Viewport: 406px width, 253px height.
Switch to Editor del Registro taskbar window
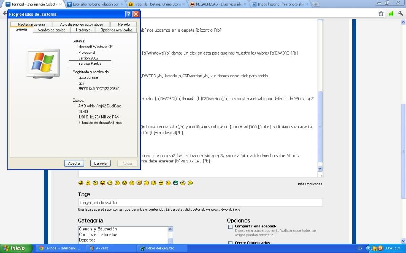click(x=162, y=248)
